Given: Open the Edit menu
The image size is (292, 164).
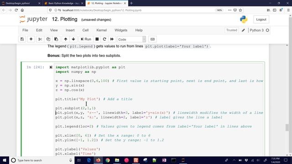Looking at the screenshot, I should 39,30.
